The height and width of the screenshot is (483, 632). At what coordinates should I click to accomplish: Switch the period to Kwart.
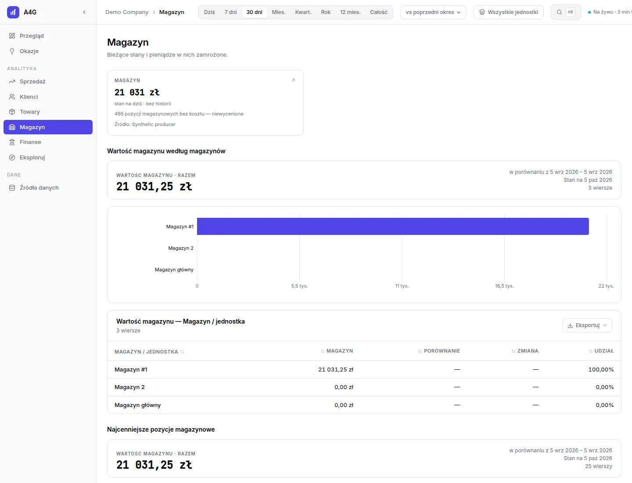click(303, 12)
